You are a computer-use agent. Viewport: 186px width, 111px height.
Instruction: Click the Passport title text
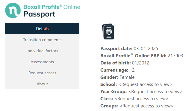[x=39, y=14]
